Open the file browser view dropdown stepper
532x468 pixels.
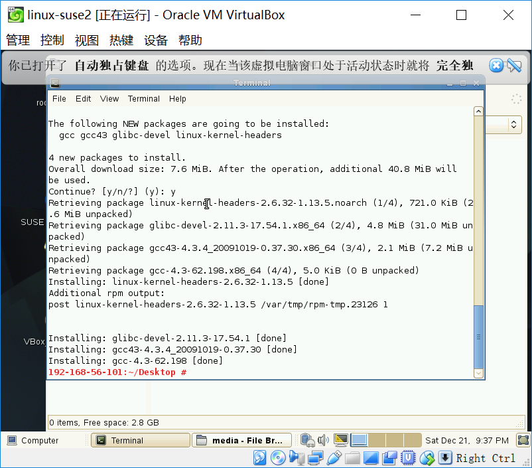click(x=513, y=124)
